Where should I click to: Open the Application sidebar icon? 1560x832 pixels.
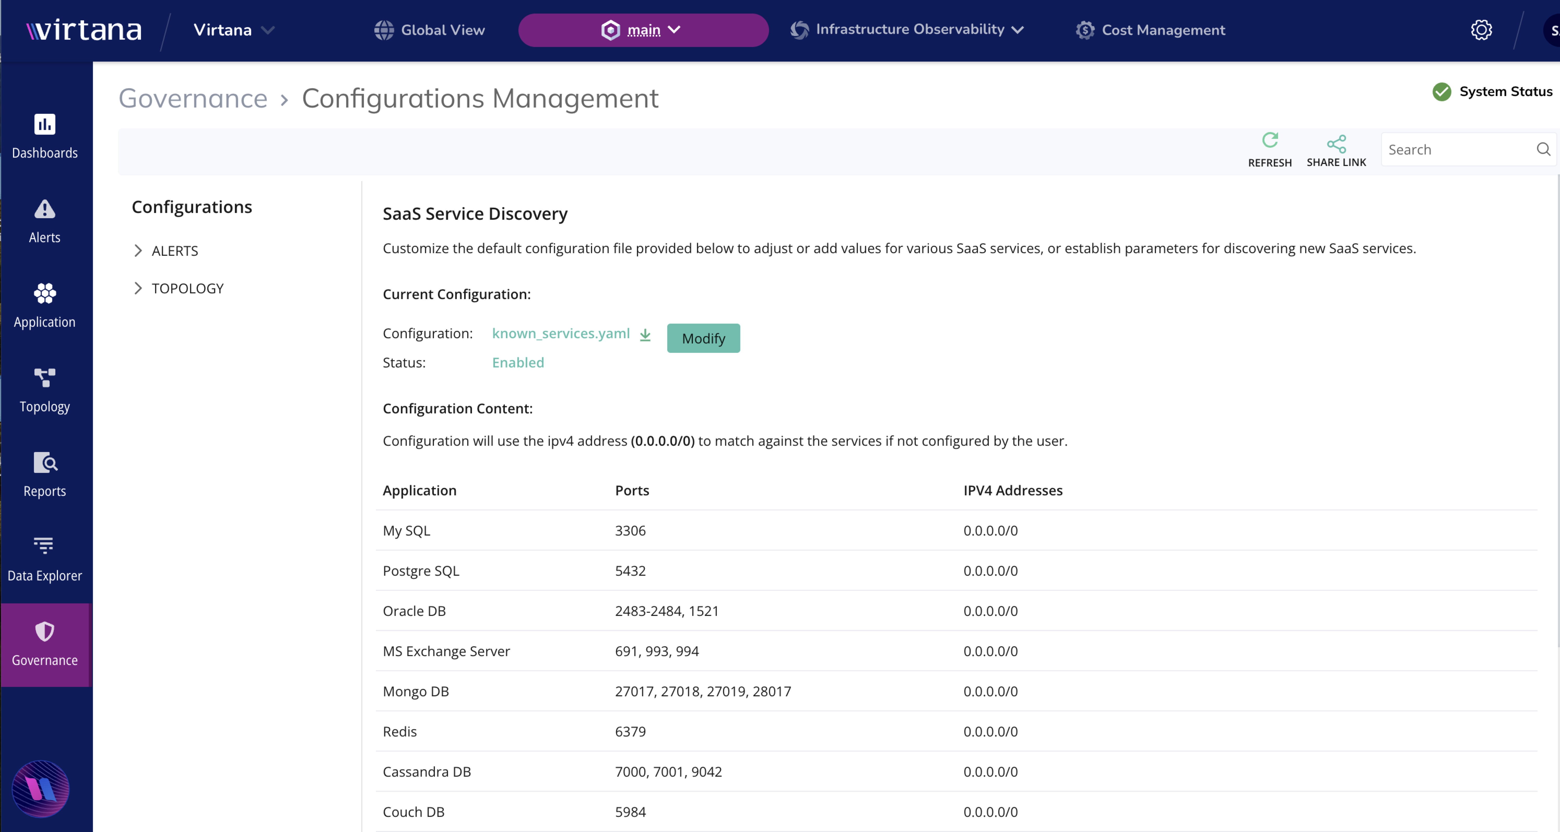[45, 294]
